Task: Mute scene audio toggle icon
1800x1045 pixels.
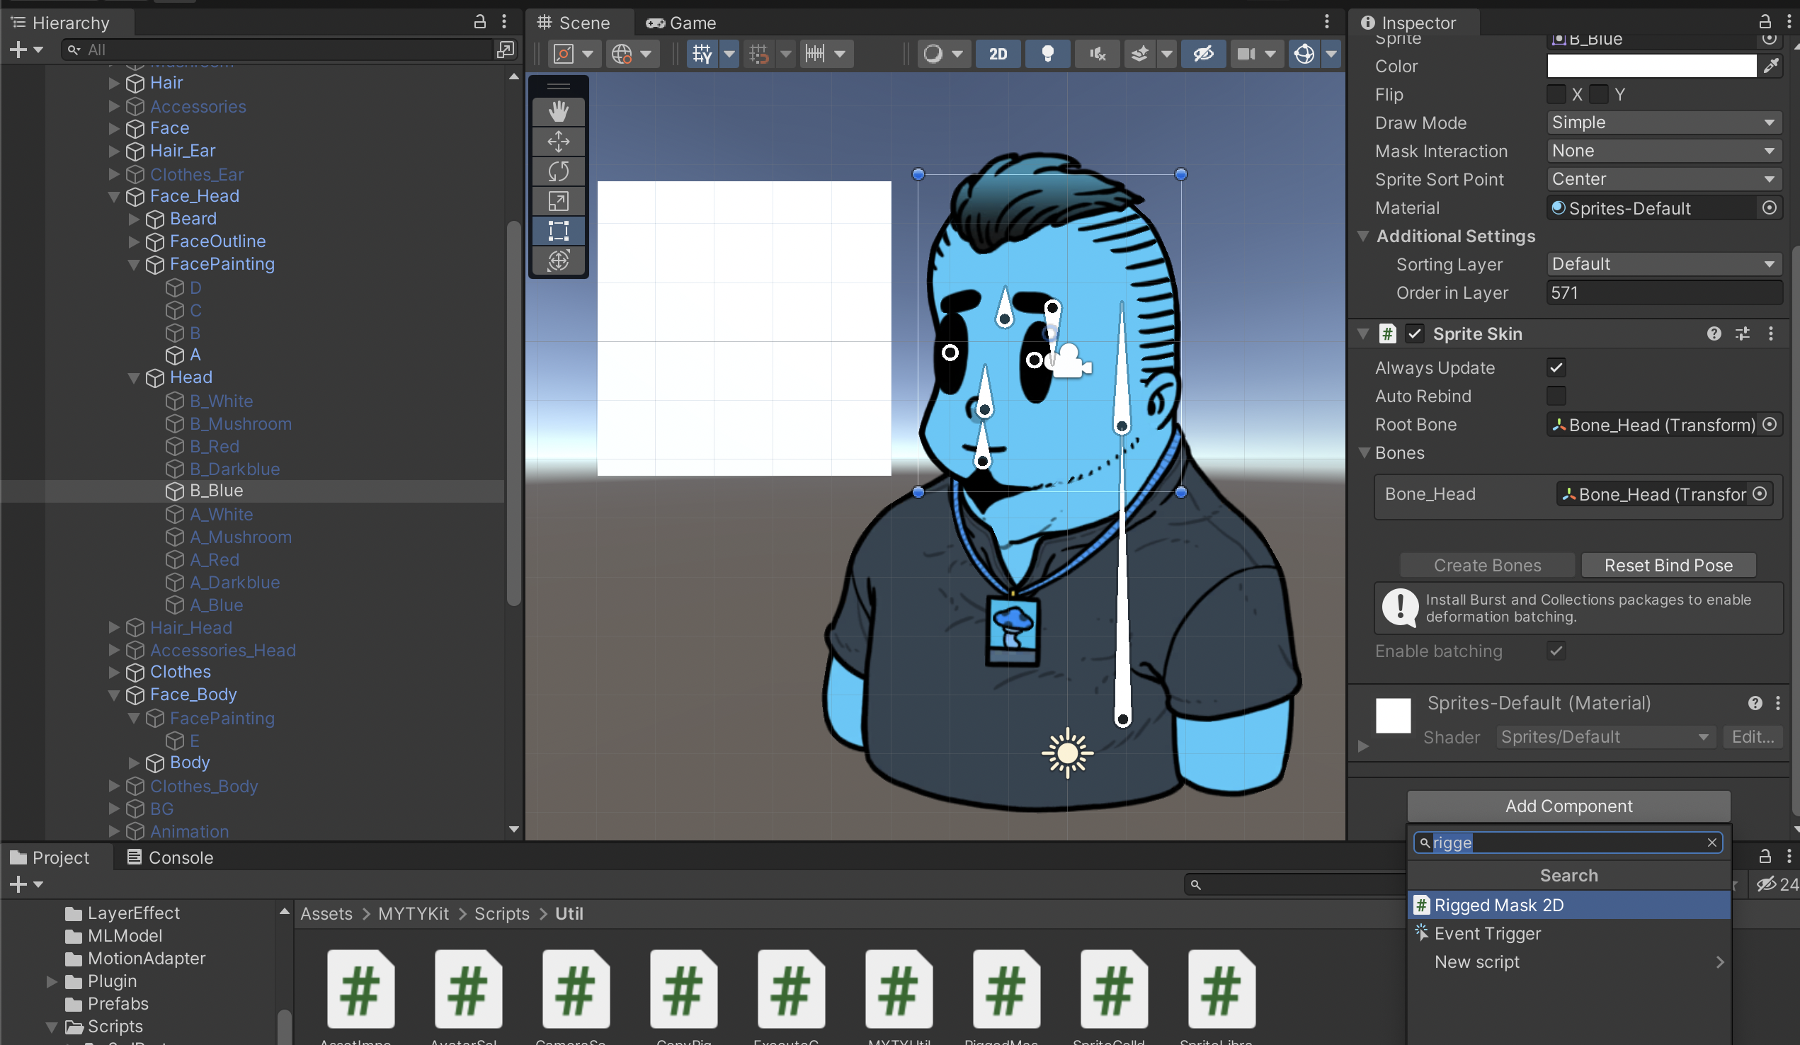Action: pyautogui.click(x=1097, y=54)
